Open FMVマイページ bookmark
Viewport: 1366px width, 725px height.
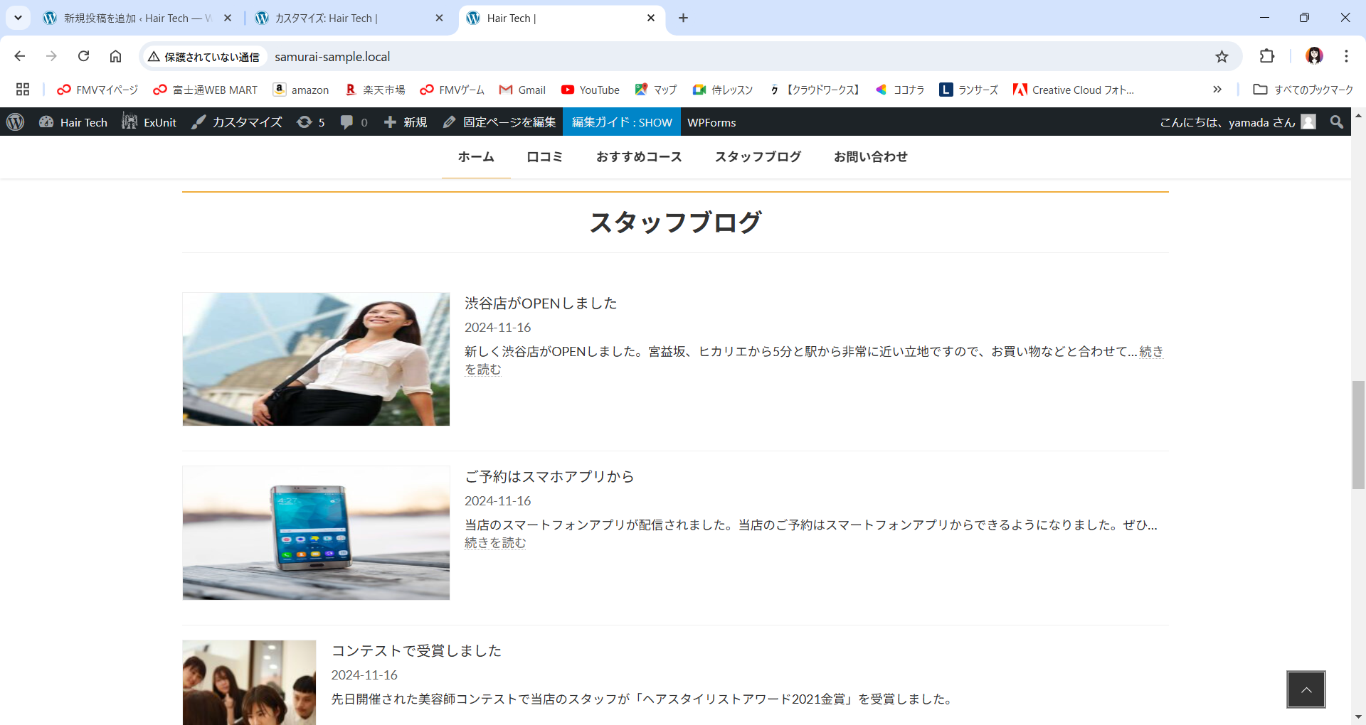tap(97, 90)
